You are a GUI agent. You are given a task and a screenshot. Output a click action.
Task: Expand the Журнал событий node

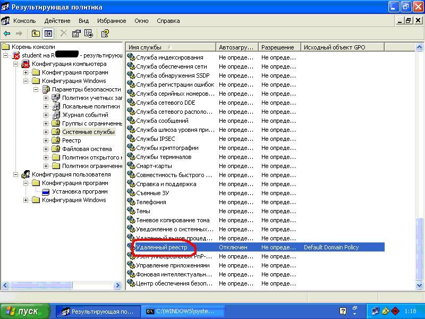[46, 115]
